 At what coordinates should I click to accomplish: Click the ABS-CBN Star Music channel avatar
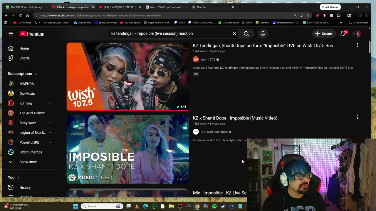pos(196,132)
